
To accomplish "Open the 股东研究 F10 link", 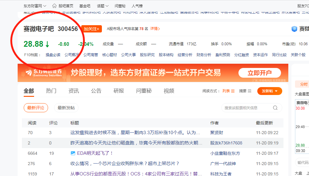I will tap(147, 55).
